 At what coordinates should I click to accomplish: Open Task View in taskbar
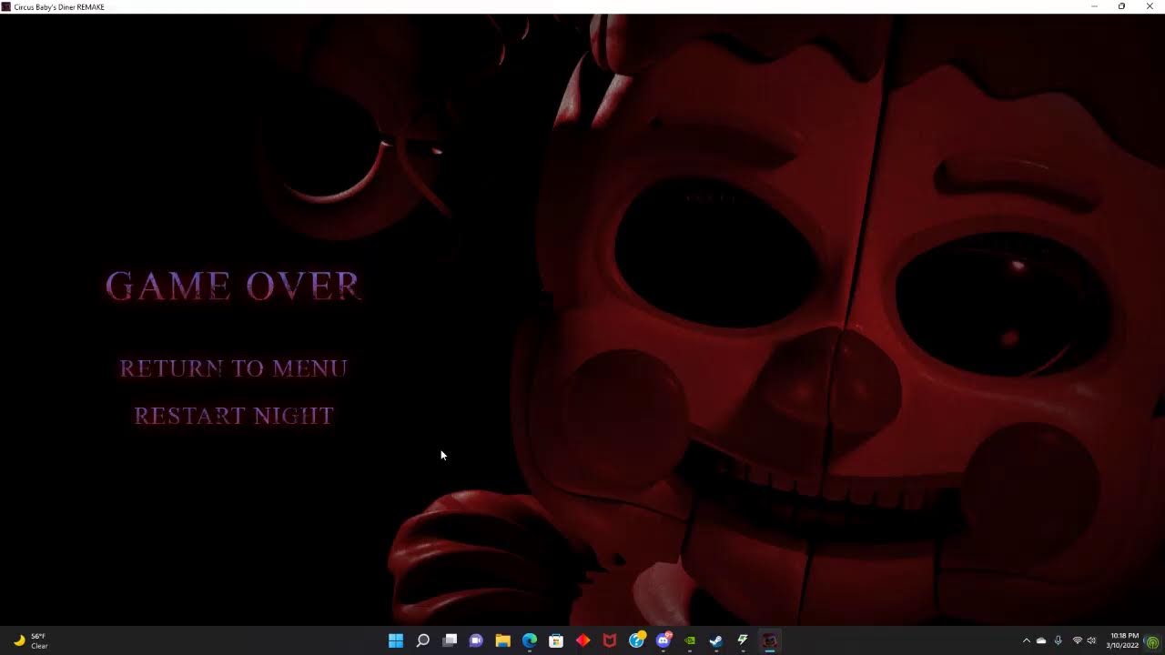coord(450,640)
